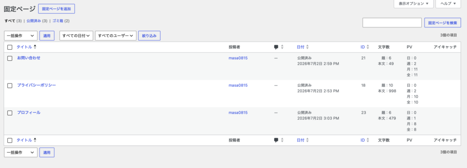The height and width of the screenshot is (168, 467).
Task: Click 全：11 total page views
Action: pyautogui.click(x=412, y=75)
